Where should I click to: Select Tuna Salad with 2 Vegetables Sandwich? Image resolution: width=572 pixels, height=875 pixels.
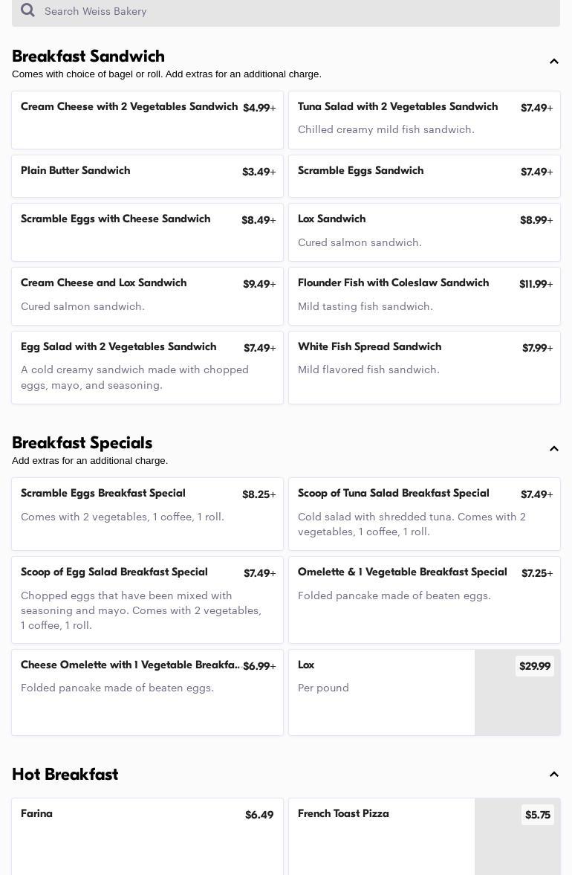[x=424, y=120]
